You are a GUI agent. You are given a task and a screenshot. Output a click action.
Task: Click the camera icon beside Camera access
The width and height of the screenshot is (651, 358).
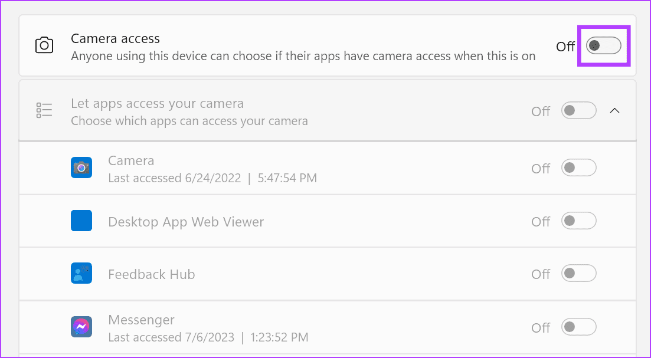(x=44, y=45)
